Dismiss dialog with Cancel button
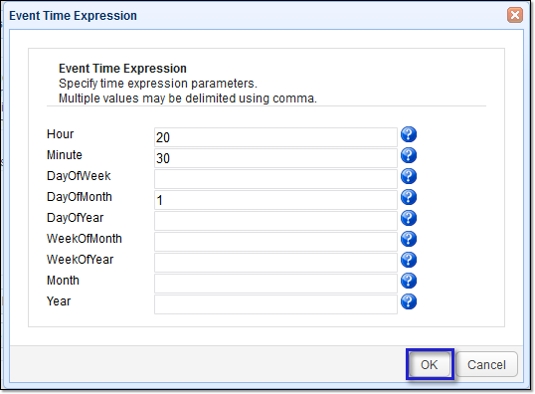 tap(486, 364)
